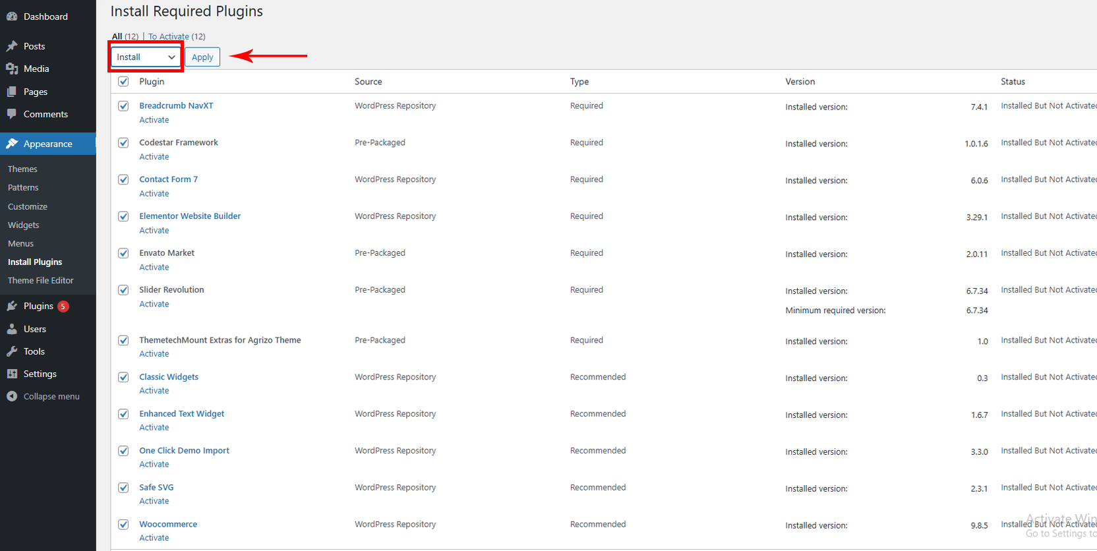Switch to the All (12) filter
The width and height of the screenshot is (1097, 551).
click(125, 36)
